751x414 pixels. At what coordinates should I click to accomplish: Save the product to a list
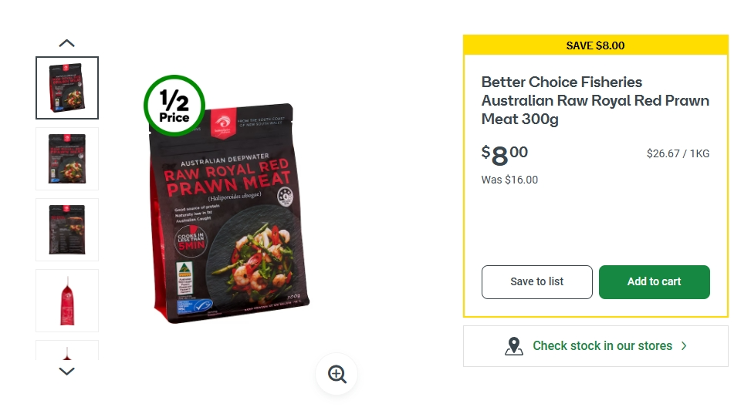pos(537,282)
